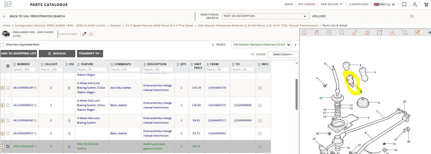Open the bookmark icon in header
This screenshot has height=154, width=431.
pyautogui.click(x=404, y=4)
